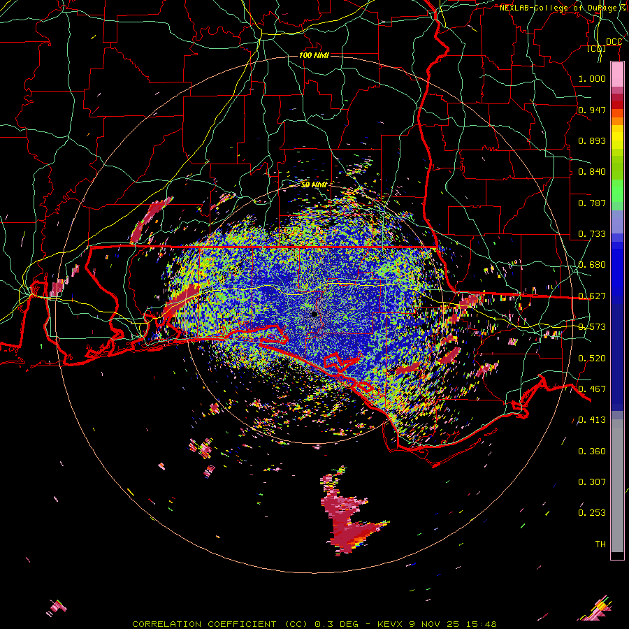Click the 0.307 scale value
Image resolution: width=629 pixels, height=629 pixels.
592,482
